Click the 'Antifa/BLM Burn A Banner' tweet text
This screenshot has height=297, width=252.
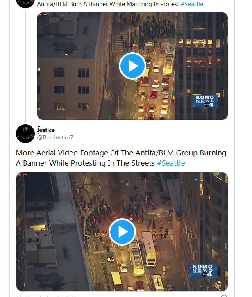coord(108,4)
